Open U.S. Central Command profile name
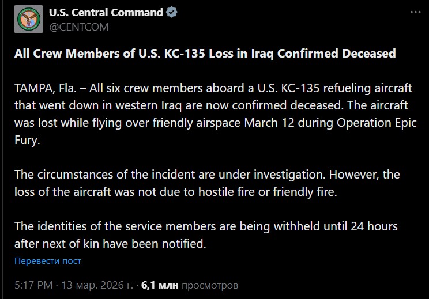Viewport: 429px width, 299px height. point(106,13)
